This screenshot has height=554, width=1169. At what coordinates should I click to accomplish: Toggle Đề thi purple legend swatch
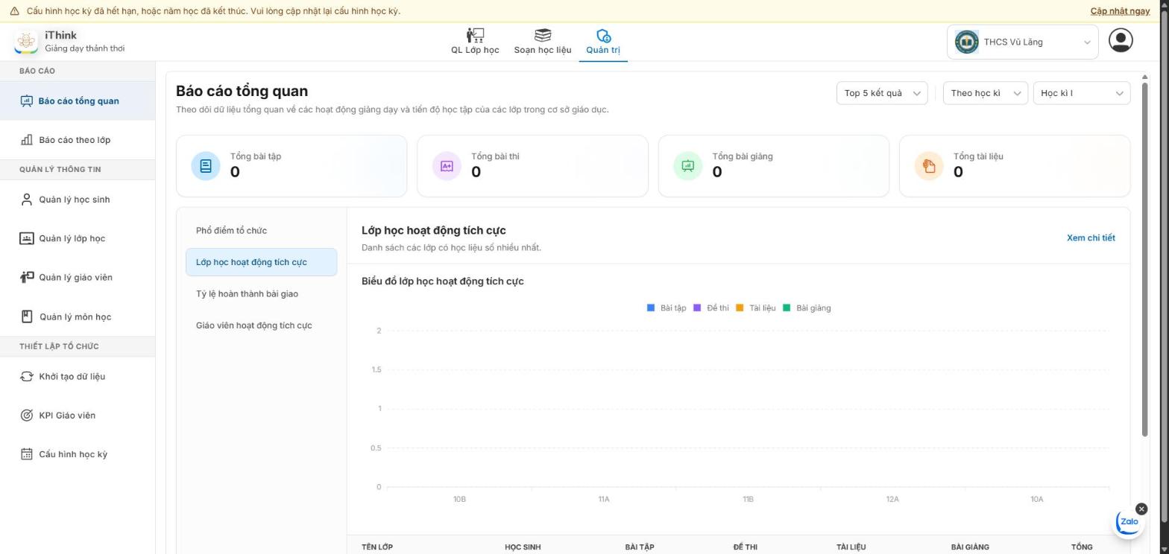pos(697,308)
